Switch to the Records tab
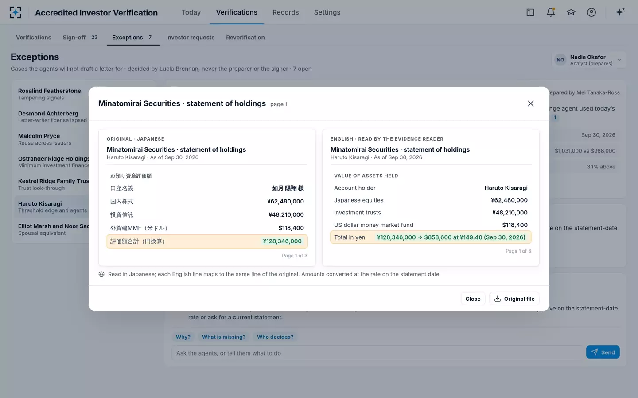Viewport: 638px width, 398px height. point(285,12)
